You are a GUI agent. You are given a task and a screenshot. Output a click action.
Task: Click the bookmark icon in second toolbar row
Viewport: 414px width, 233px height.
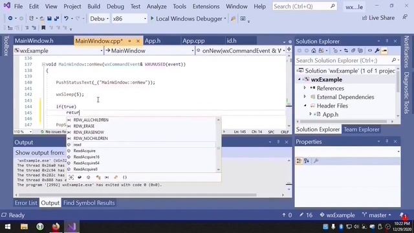pos(43,27)
